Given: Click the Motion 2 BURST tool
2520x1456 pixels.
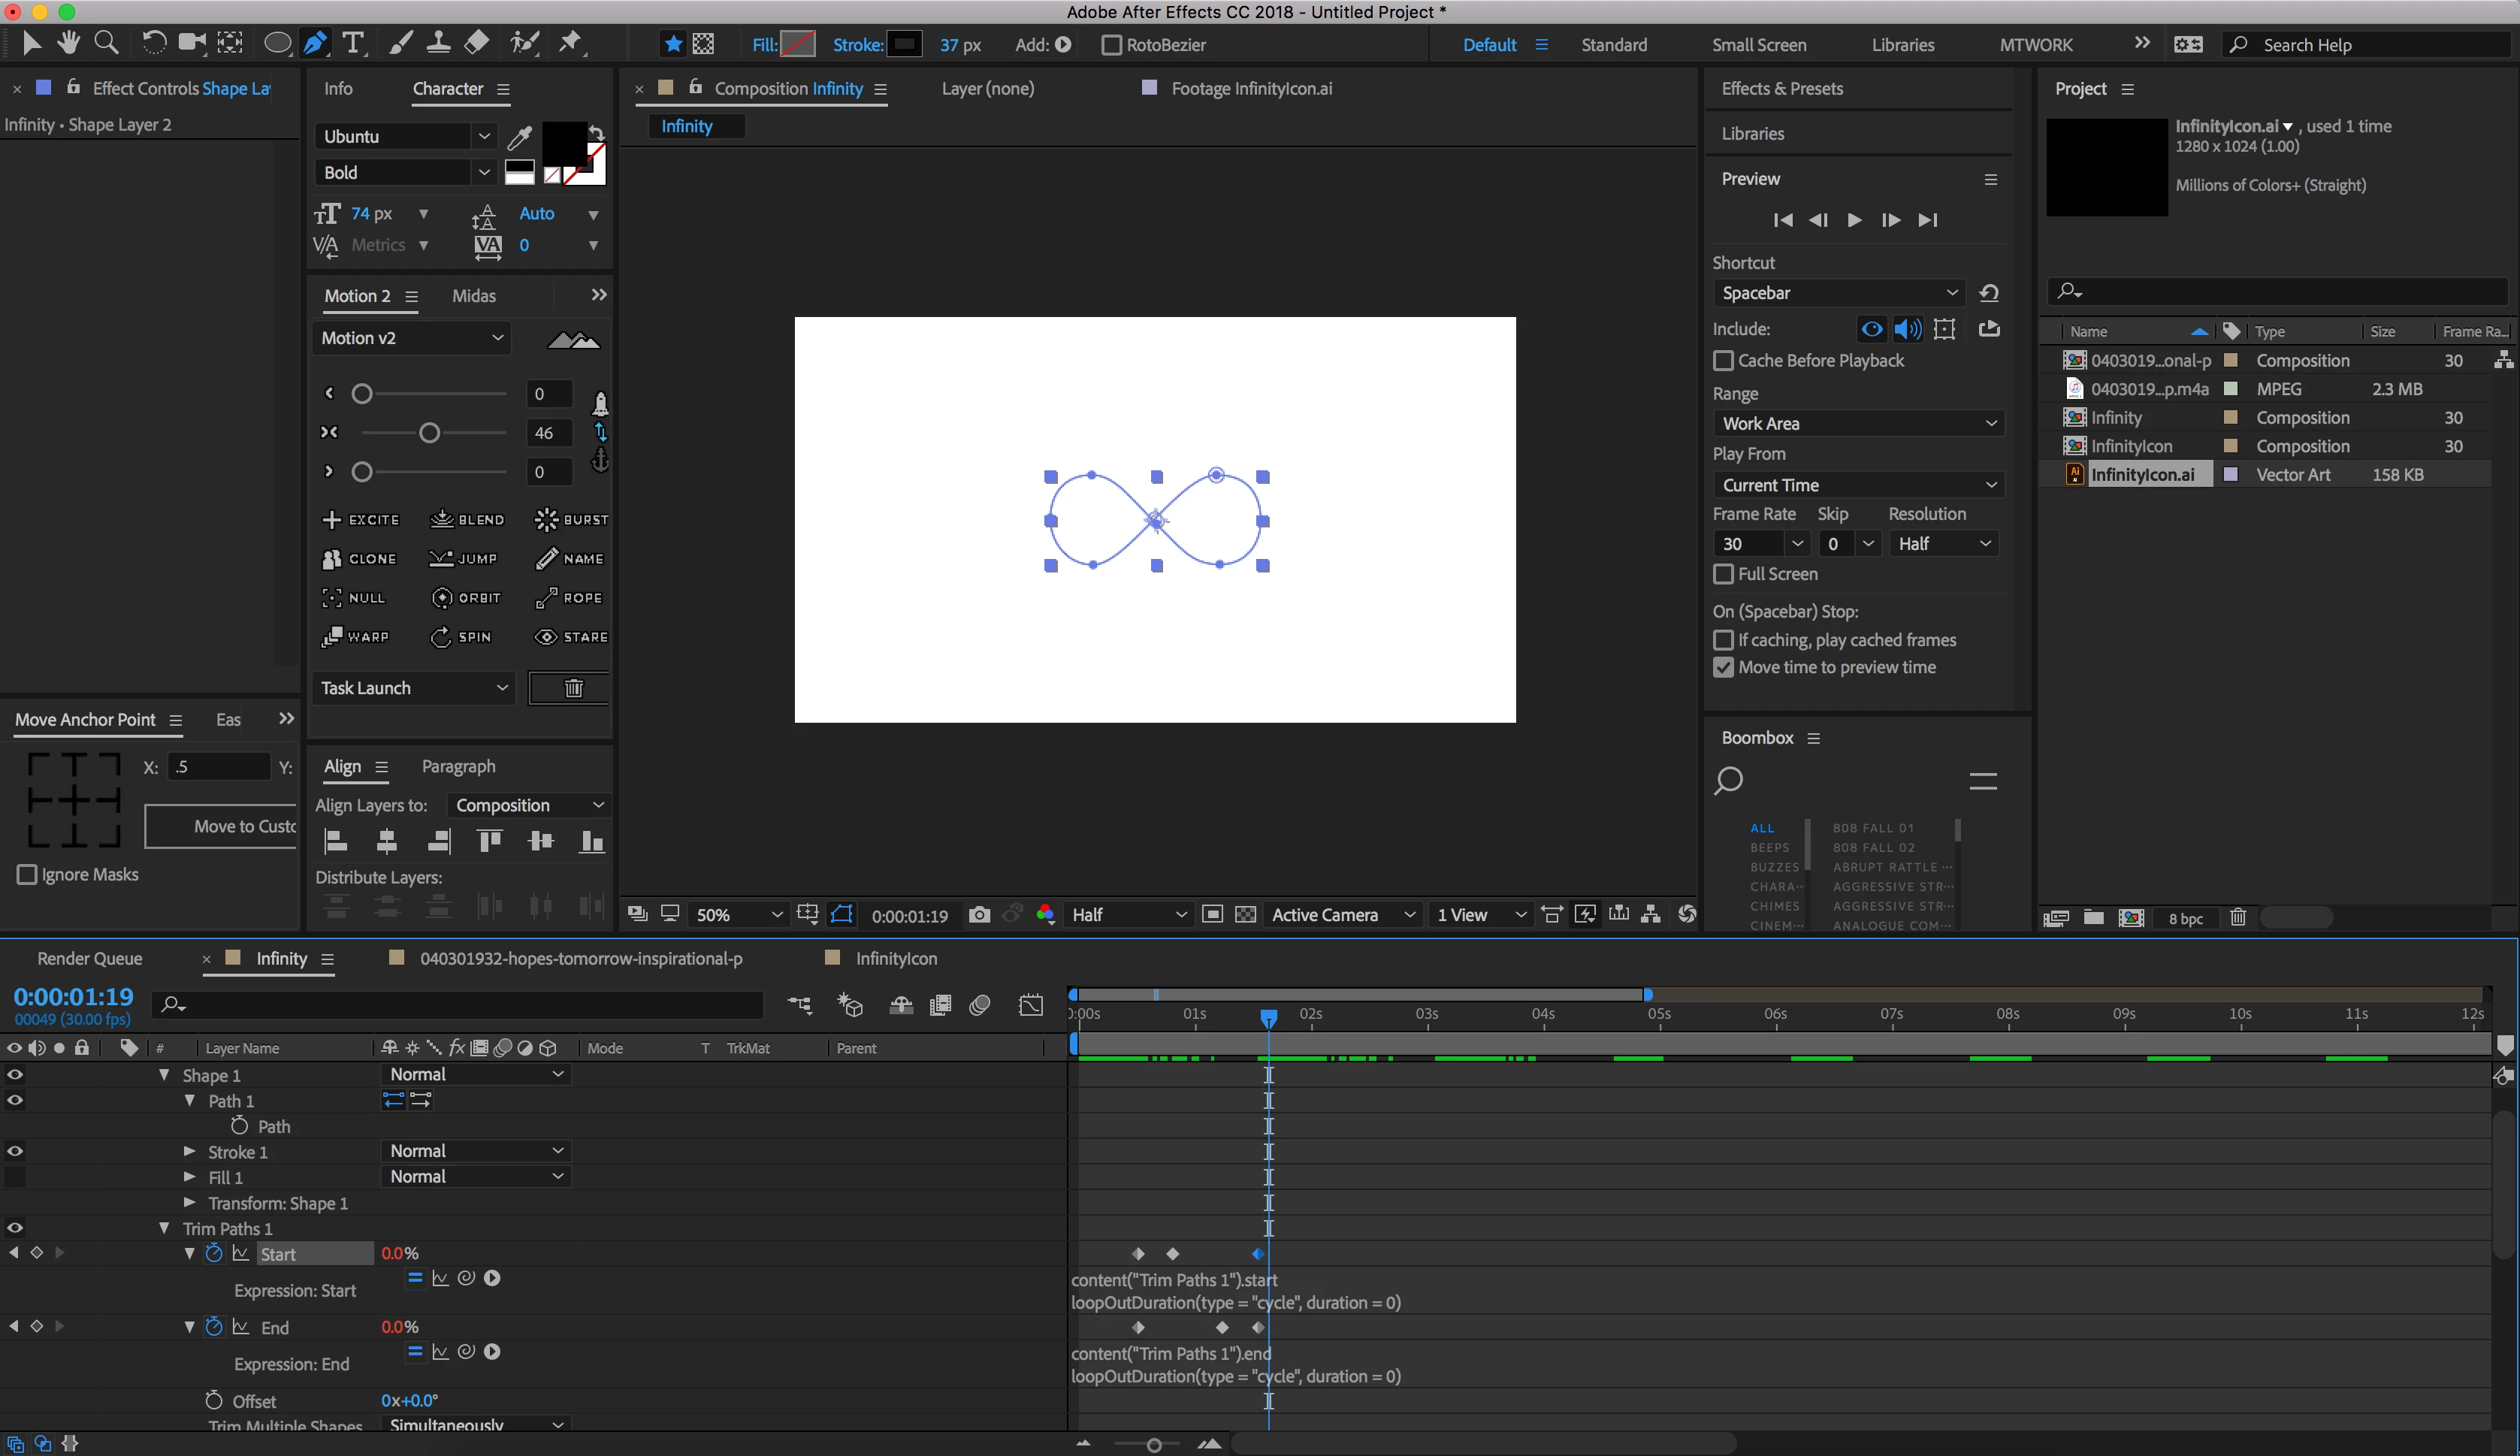Looking at the screenshot, I should coord(571,520).
